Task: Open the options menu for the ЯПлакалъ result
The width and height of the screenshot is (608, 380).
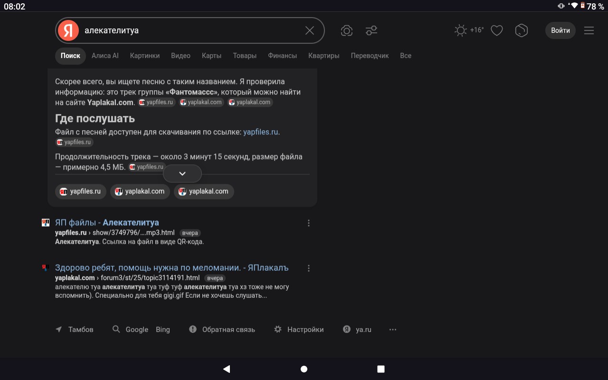Action: [x=309, y=268]
